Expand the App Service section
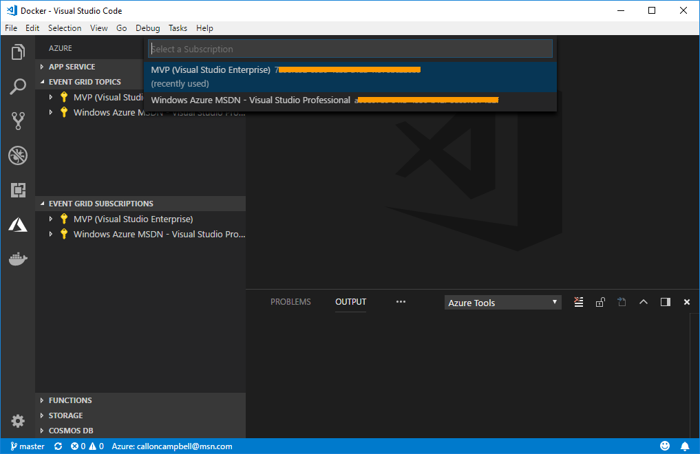The height and width of the screenshot is (454, 700). click(72, 67)
